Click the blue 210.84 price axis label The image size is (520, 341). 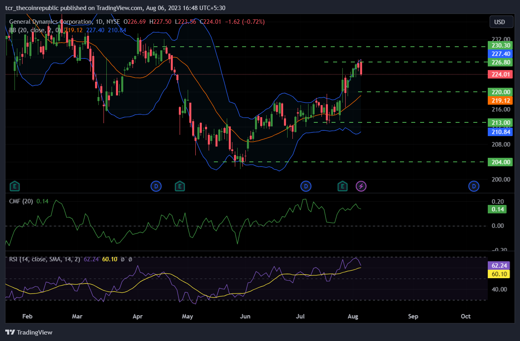[x=500, y=132]
